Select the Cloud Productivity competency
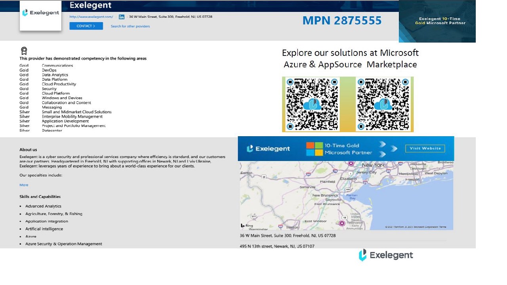 pyautogui.click(x=48, y=84)
